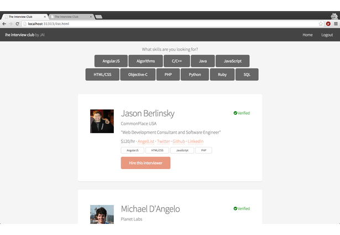340x235 pixels.
Task: Select the C/C++ skill filter
Action: coord(177,61)
